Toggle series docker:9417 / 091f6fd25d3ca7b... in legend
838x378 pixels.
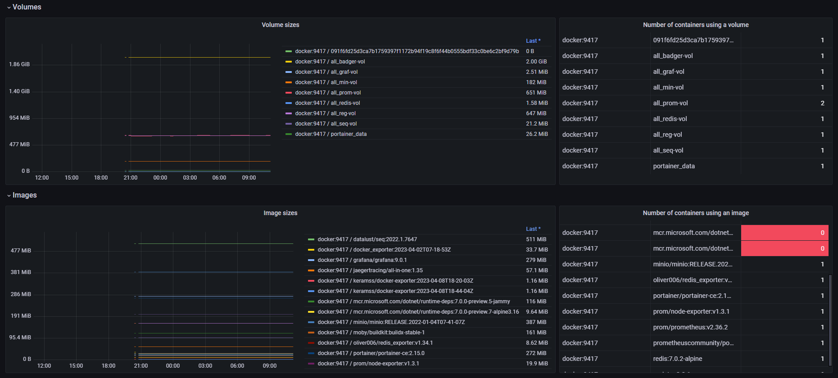point(407,51)
